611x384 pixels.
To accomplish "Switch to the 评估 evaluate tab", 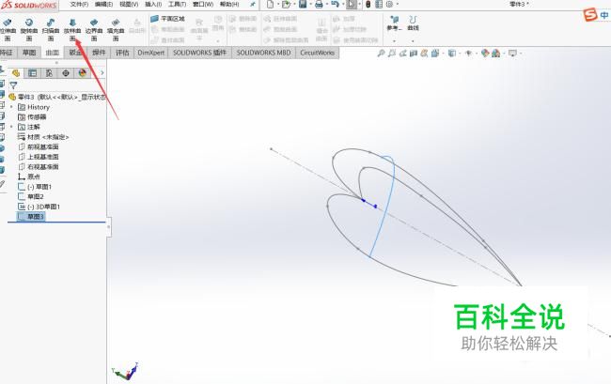I will click(122, 53).
